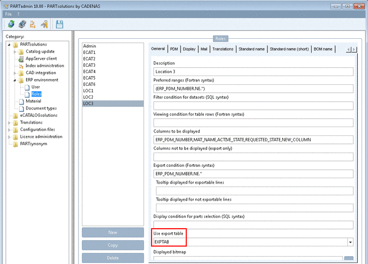Expand the Catalog update tree node
The image size is (368, 264).
(x=15, y=52)
